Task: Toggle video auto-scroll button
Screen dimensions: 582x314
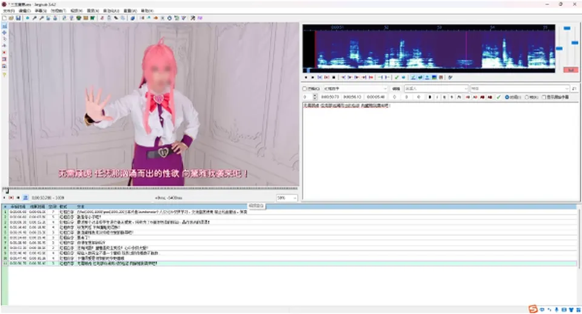Action: point(25,198)
